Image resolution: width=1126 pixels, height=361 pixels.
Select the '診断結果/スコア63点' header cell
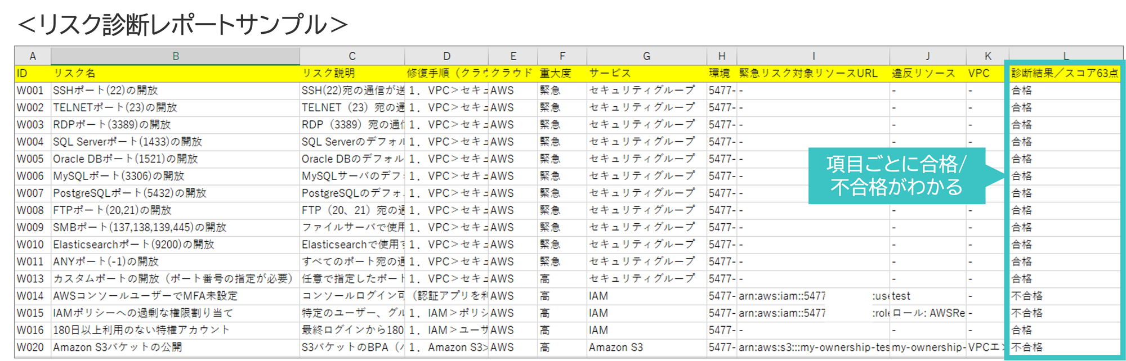[x=1064, y=73]
